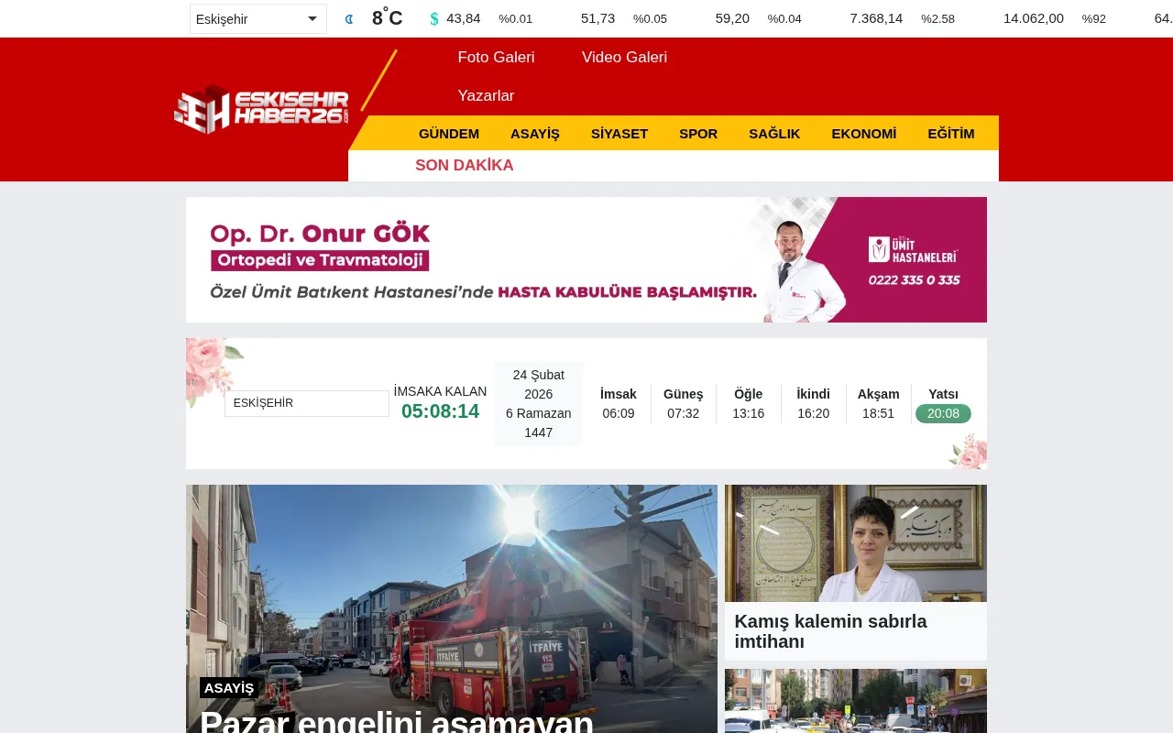Open the 'Kamış kalemin sabırla imtihanı' article

coord(830,631)
